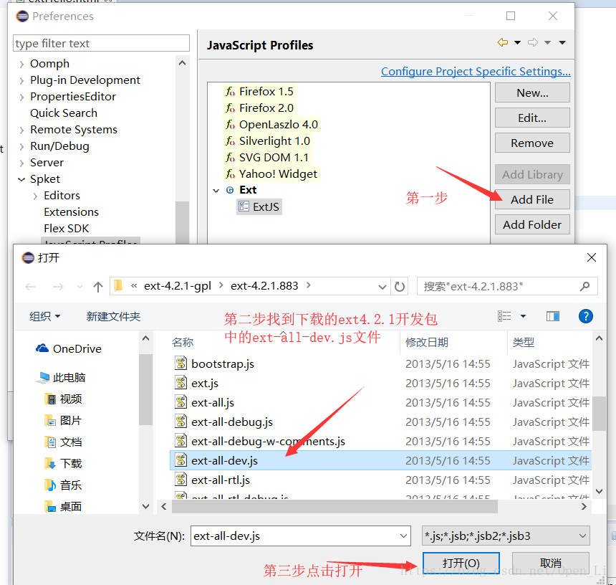Select Extensions under Spket
The image size is (616, 585).
click(71, 212)
